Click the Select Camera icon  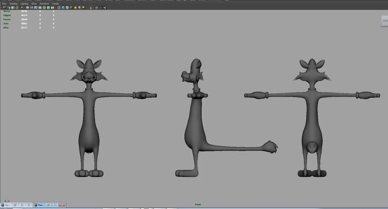point(4,7)
